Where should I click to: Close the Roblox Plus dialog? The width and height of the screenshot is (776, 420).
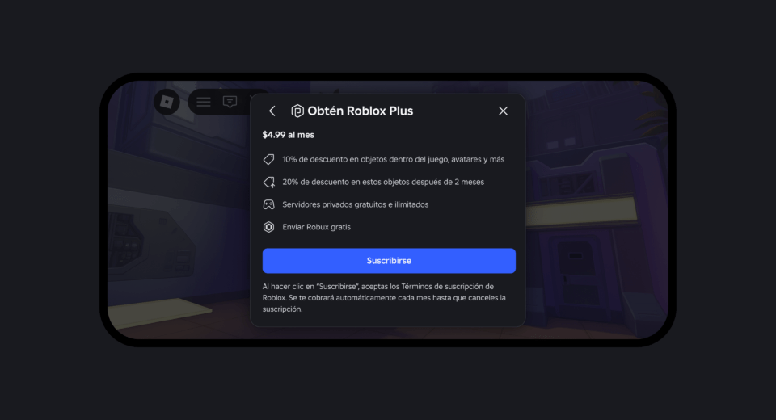(x=503, y=111)
